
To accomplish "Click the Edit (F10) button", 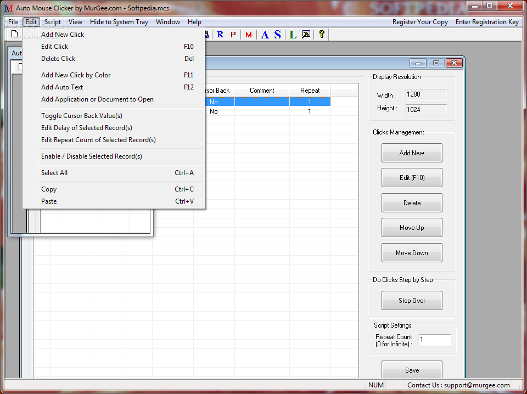I will [412, 178].
